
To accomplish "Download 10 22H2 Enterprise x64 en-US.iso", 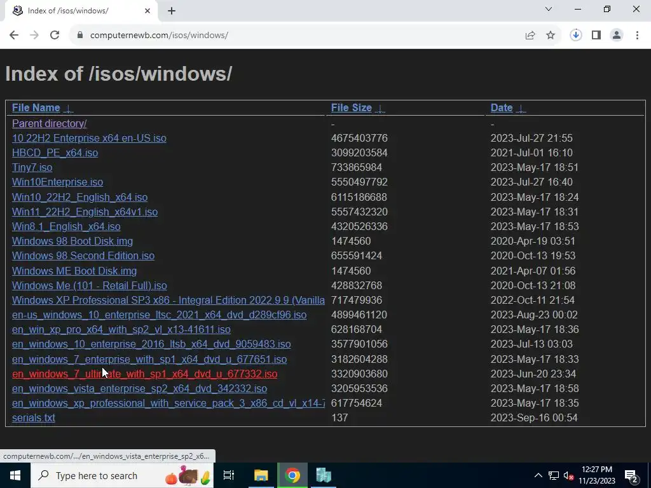I will (89, 138).
